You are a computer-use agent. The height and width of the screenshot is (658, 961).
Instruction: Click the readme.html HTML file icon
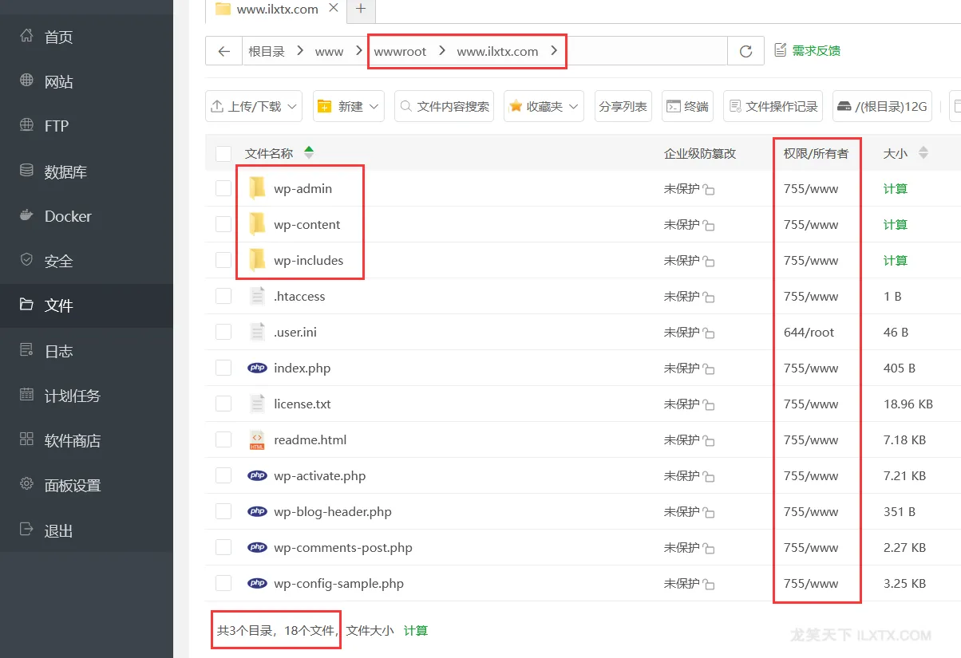click(257, 439)
